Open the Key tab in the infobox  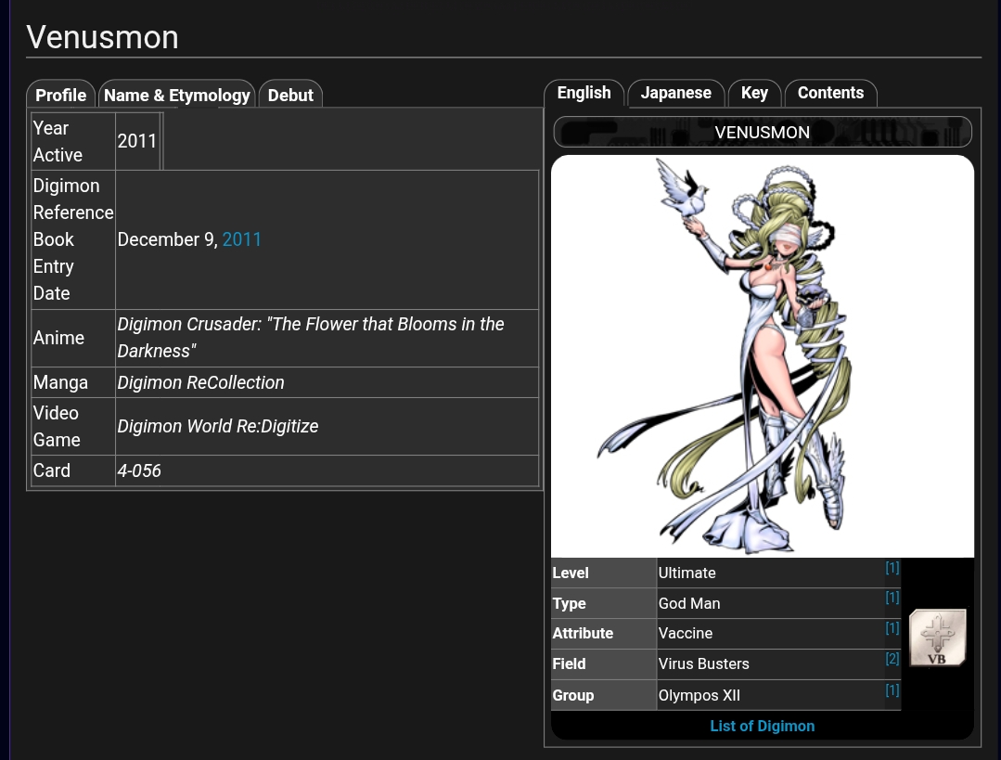tap(754, 93)
